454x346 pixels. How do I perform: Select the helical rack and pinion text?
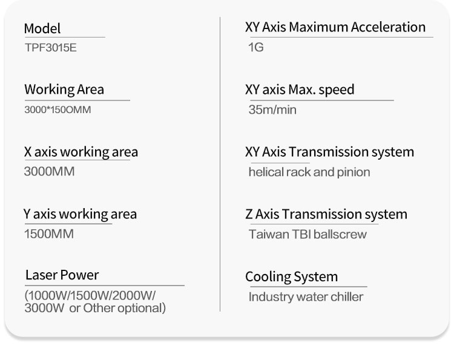click(309, 172)
